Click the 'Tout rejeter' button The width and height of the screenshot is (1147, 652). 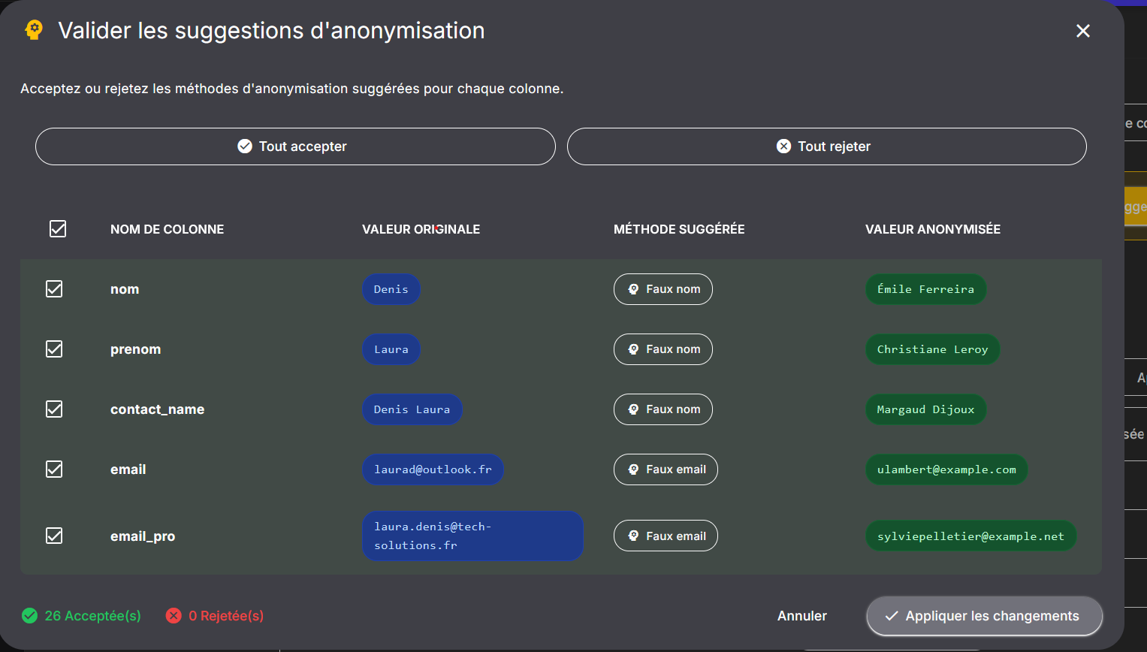[x=827, y=146]
